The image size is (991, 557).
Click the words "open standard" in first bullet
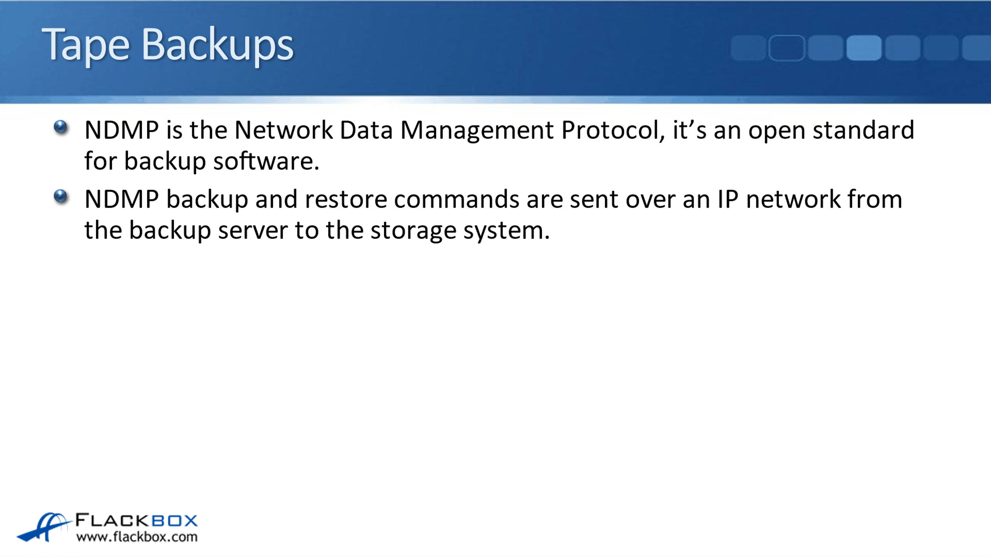coord(831,130)
